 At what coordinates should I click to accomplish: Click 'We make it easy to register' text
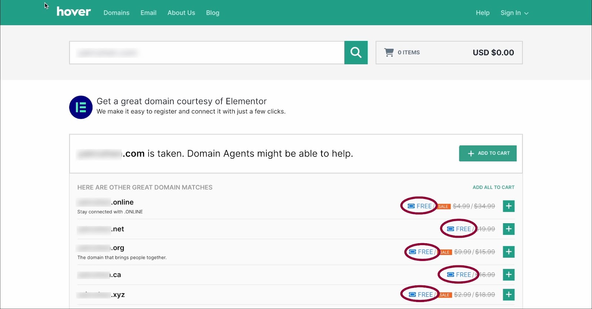[191, 112]
